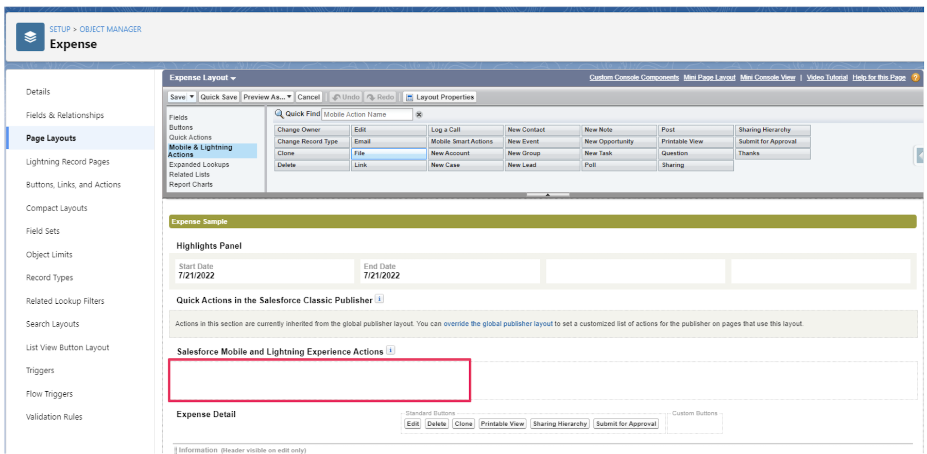The image size is (927, 454).
Task: Clear the Quick Find search field
Action: 419,114
